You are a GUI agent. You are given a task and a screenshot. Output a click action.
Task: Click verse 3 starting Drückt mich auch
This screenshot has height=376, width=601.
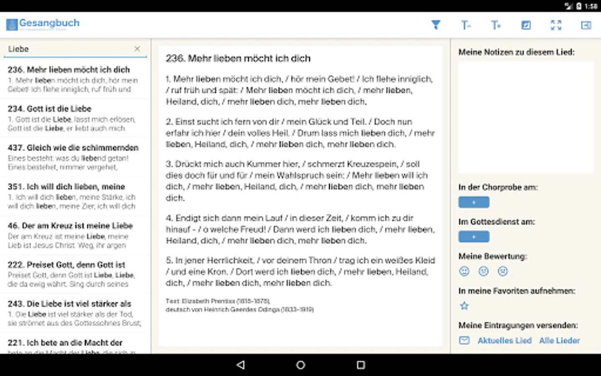tap(296, 181)
